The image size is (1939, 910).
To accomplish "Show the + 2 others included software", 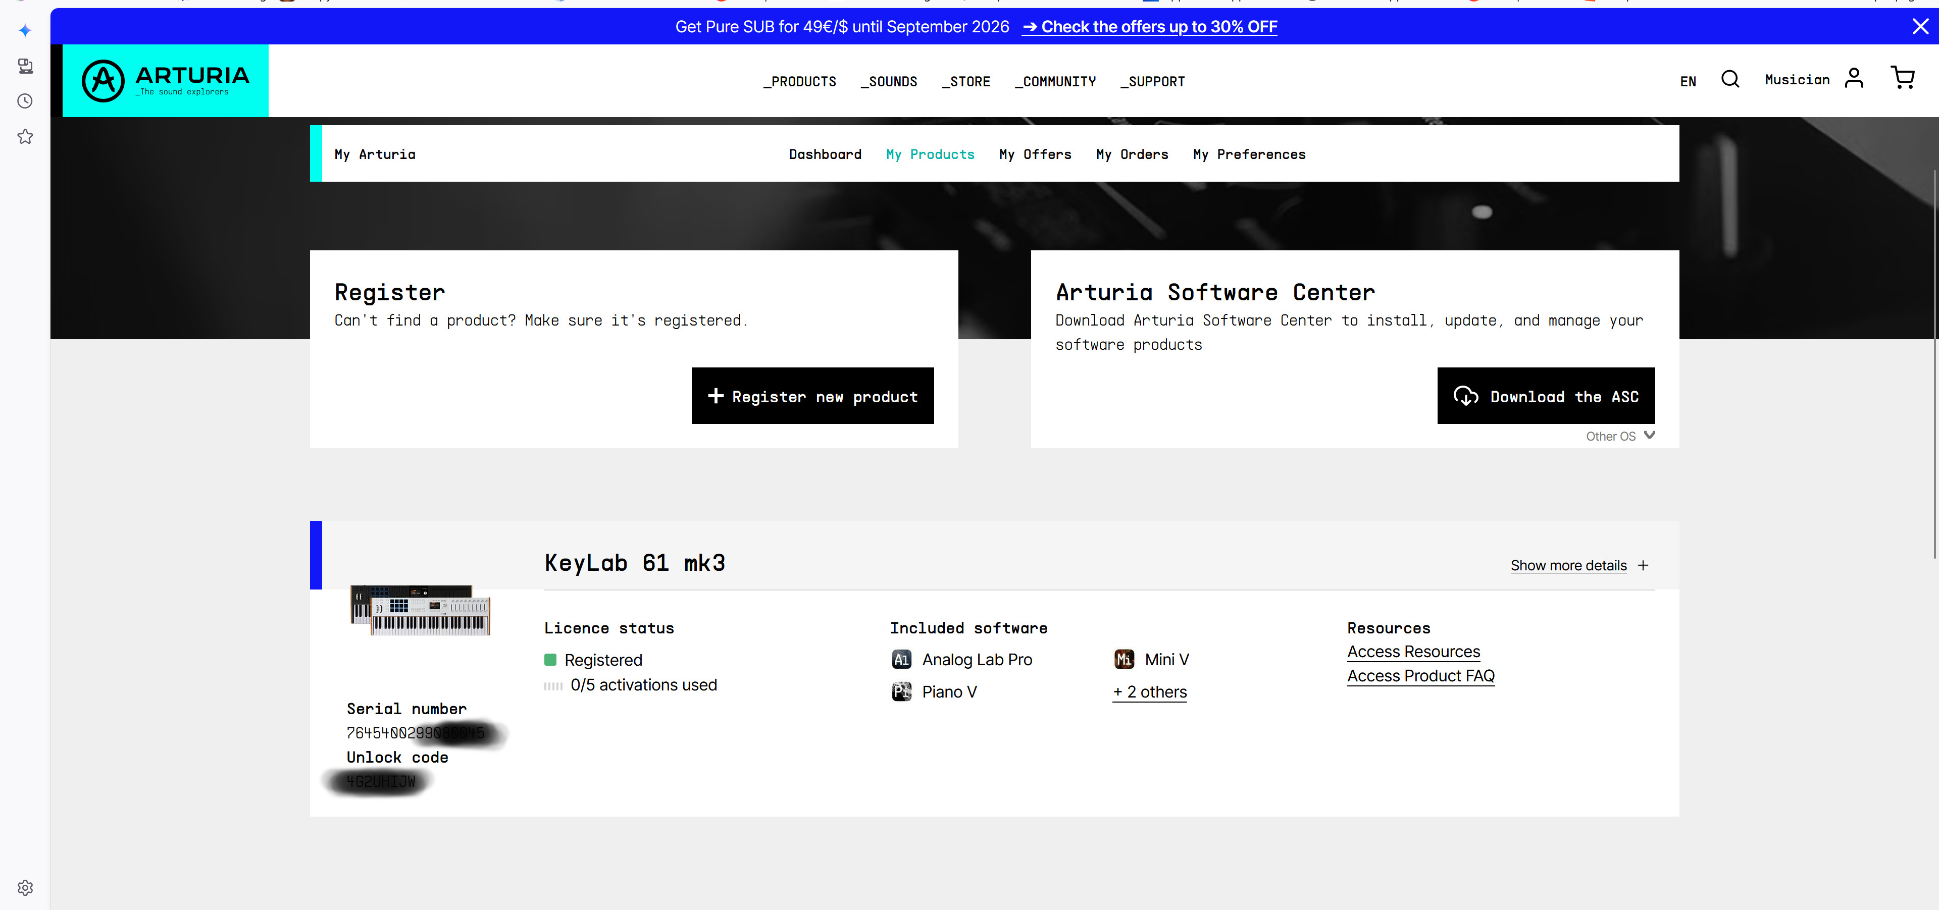I will (1149, 692).
